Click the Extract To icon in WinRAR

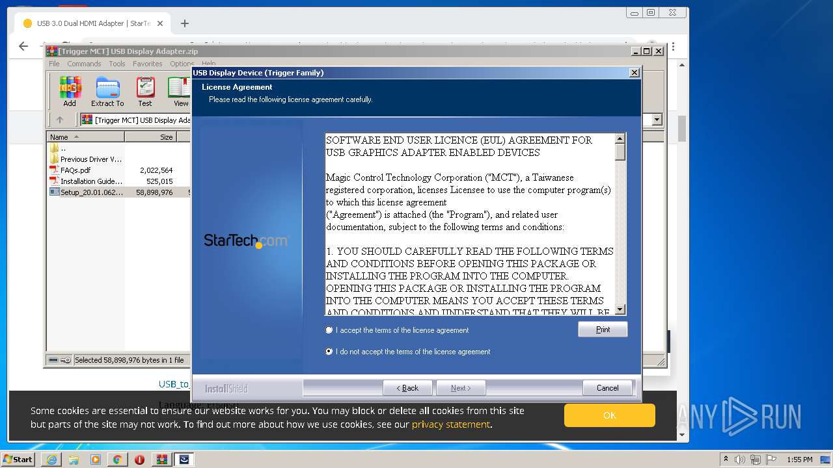tap(107, 92)
